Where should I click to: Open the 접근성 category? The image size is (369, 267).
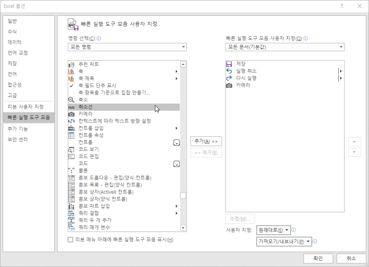(x=29, y=85)
